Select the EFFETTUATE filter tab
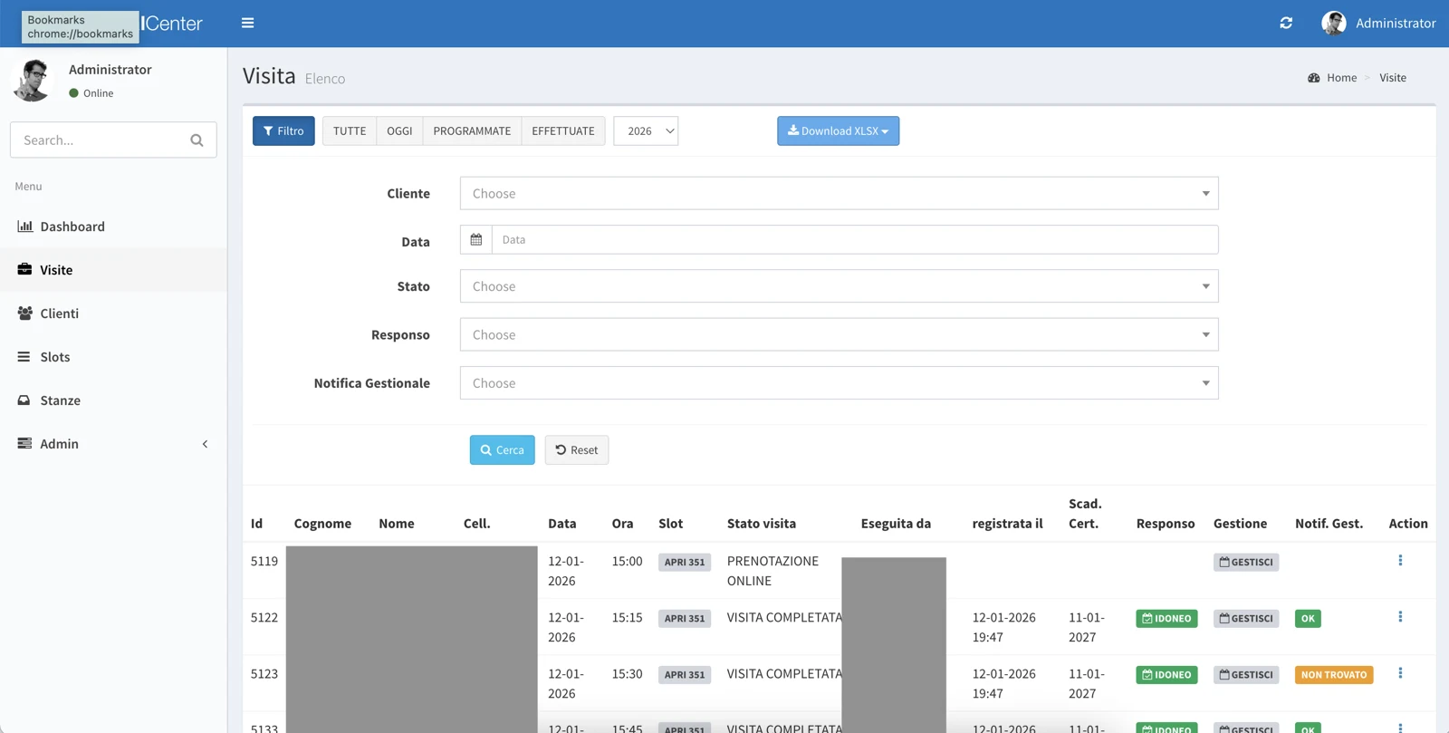 [563, 130]
